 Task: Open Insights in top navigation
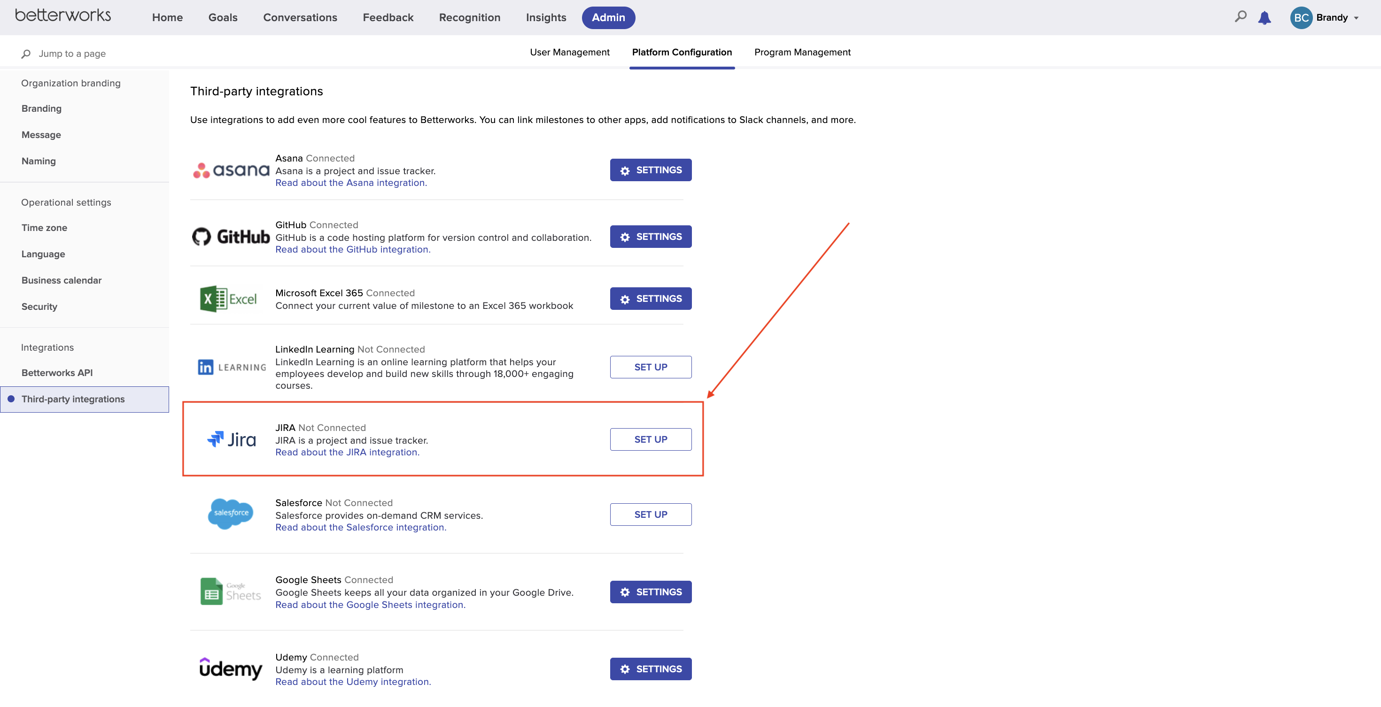click(546, 18)
